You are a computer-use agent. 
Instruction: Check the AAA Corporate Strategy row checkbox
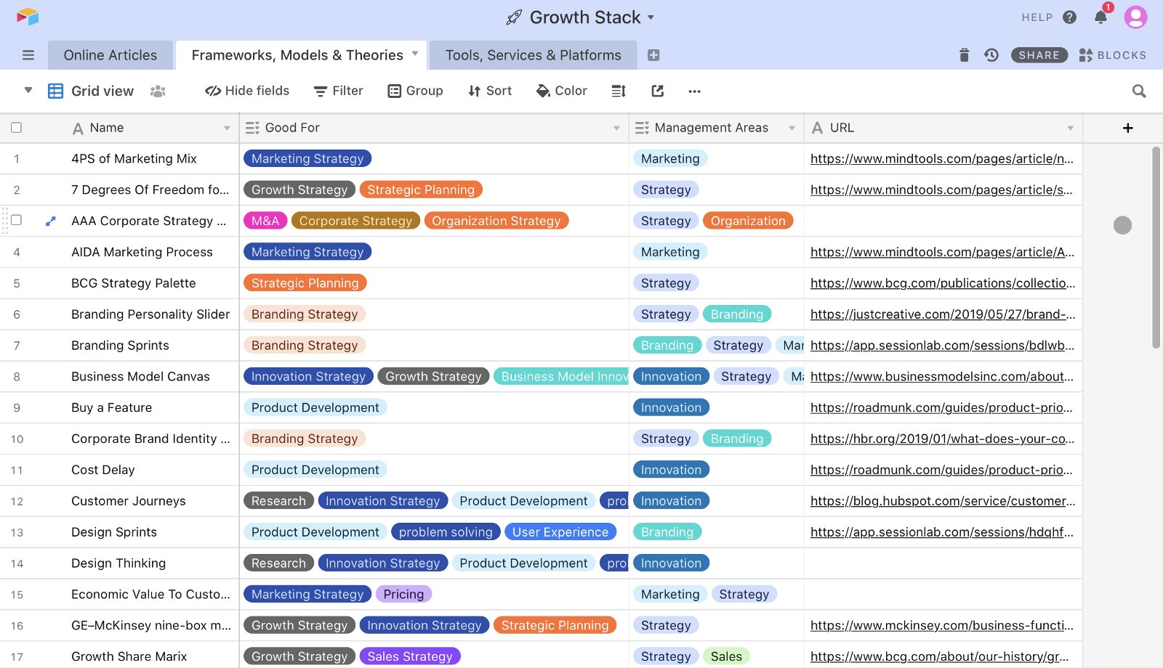[16, 220]
